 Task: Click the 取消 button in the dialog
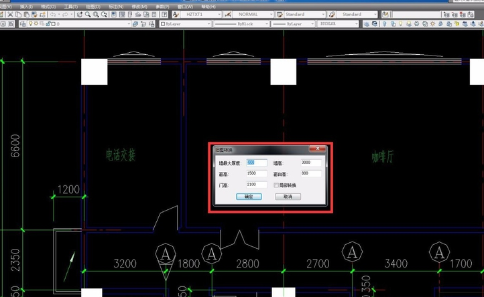pyautogui.click(x=288, y=197)
